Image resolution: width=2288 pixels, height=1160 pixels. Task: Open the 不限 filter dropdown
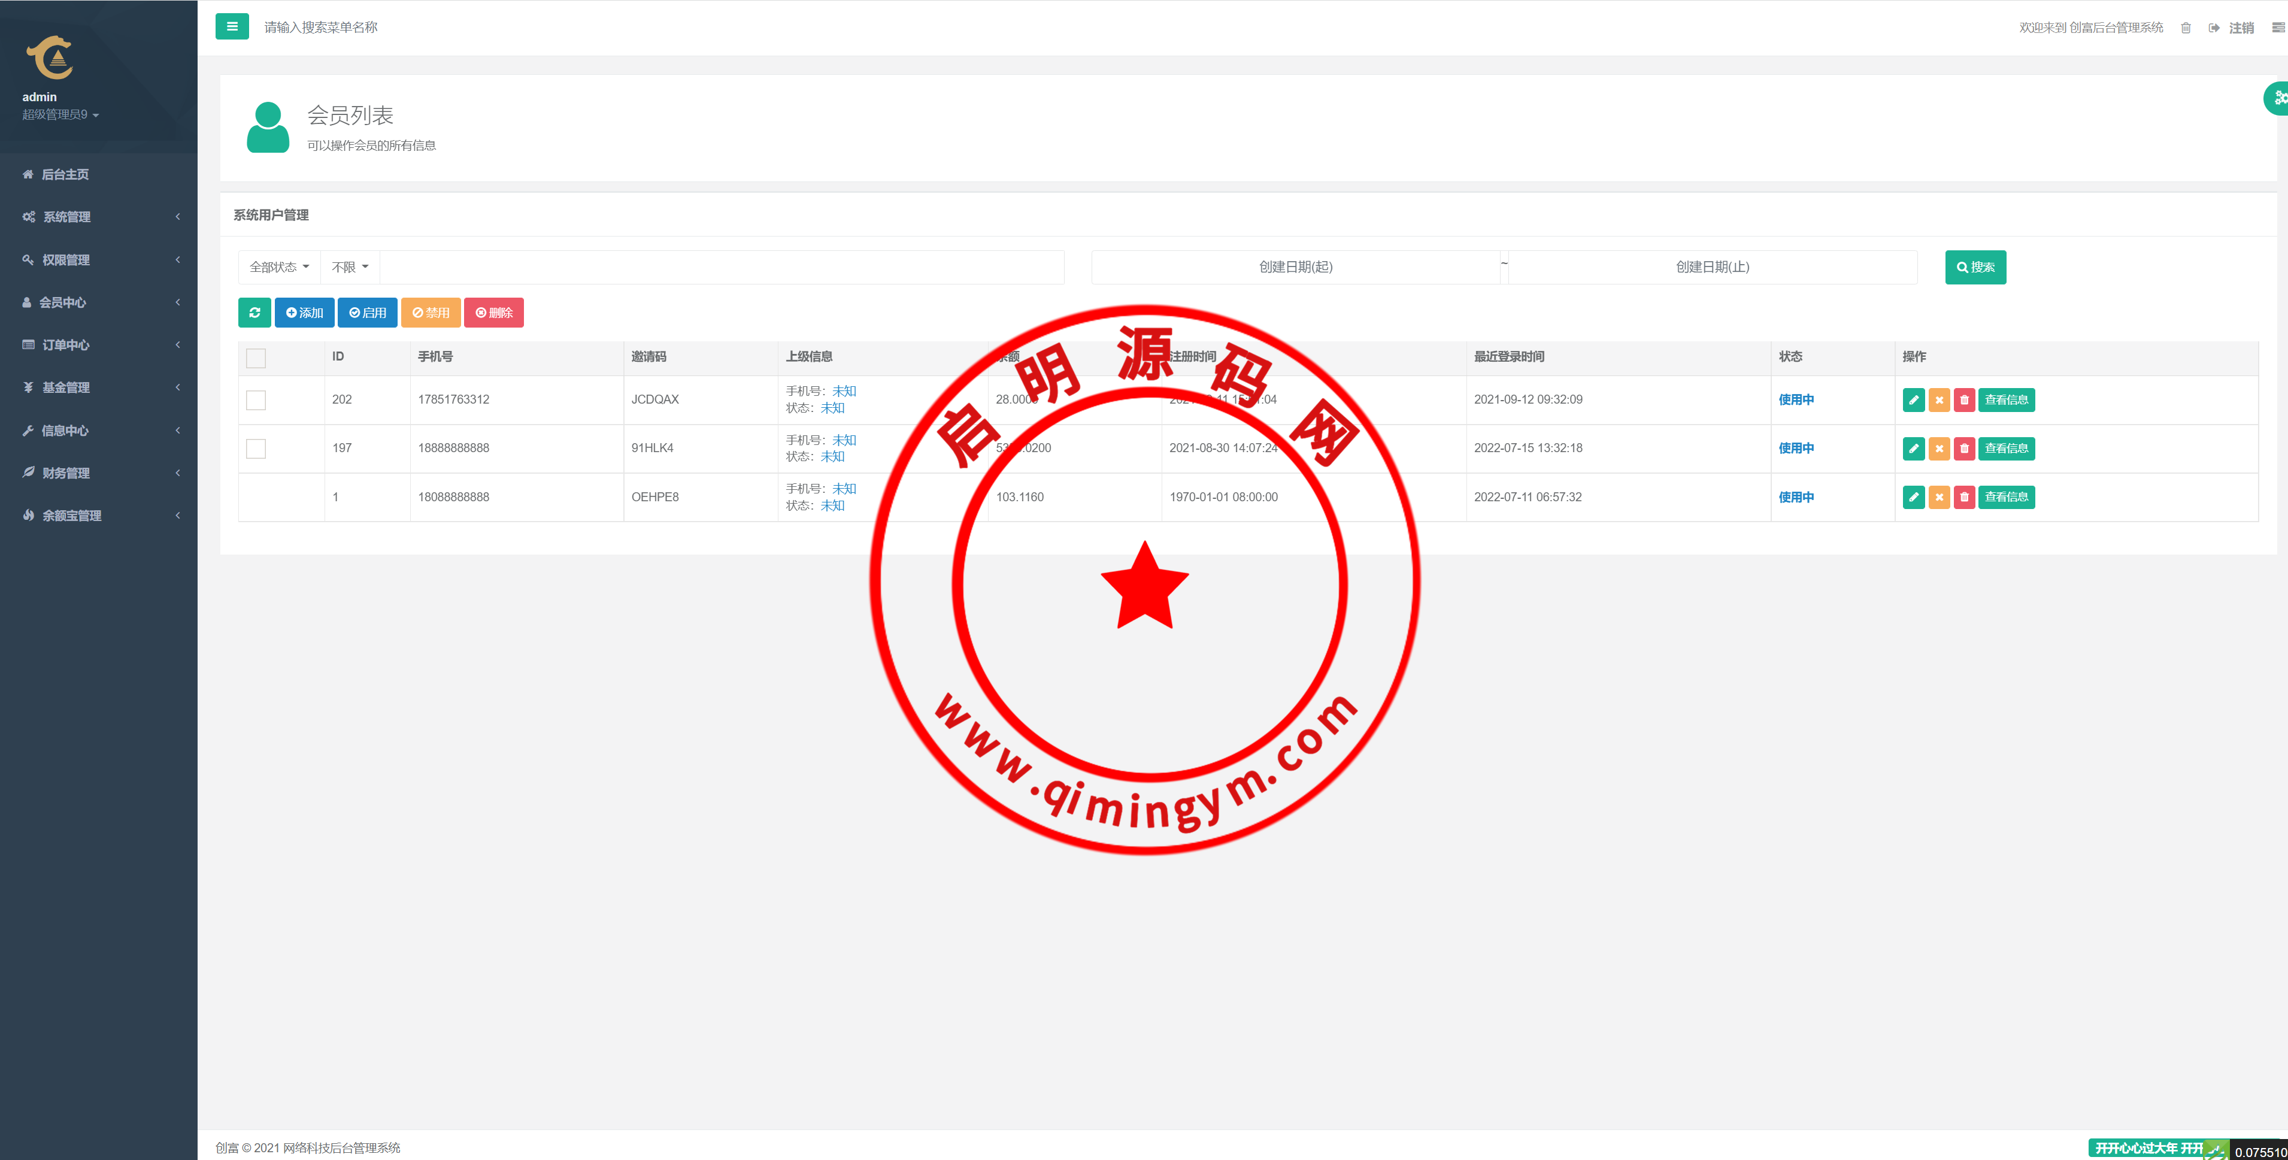click(x=349, y=267)
